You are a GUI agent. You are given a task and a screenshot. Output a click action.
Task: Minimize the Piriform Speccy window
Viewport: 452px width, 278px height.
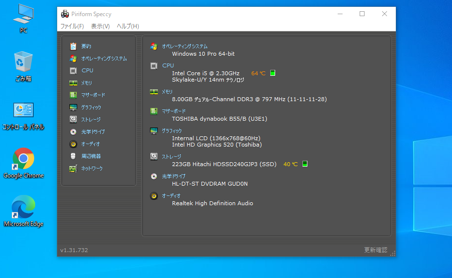pyautogui.click(x=340, y=14)
